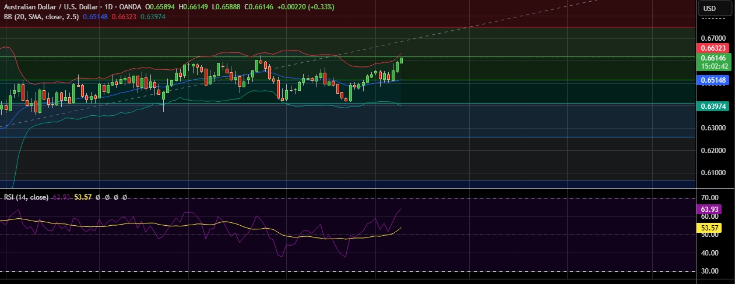Select the RSI (14, close) indicator legend
Image resolution: width=735 pixels, height=284 pixels.
pos(26,198)
